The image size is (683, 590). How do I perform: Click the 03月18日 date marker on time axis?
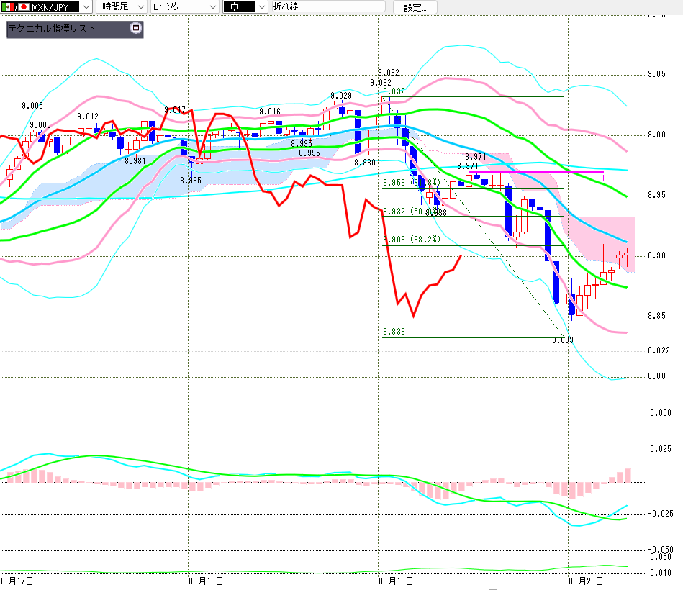pyautogui.click(x=205, y=580)
